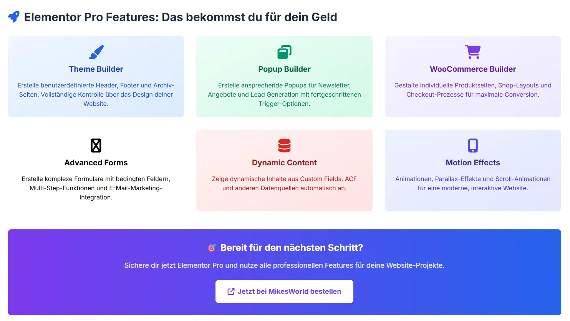Click the Motion Effects heading

coord(473,163)
